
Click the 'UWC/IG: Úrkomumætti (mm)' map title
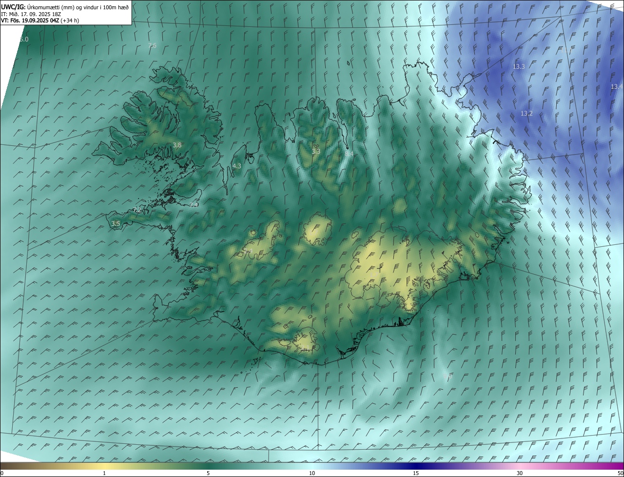(x=65, y=7)
